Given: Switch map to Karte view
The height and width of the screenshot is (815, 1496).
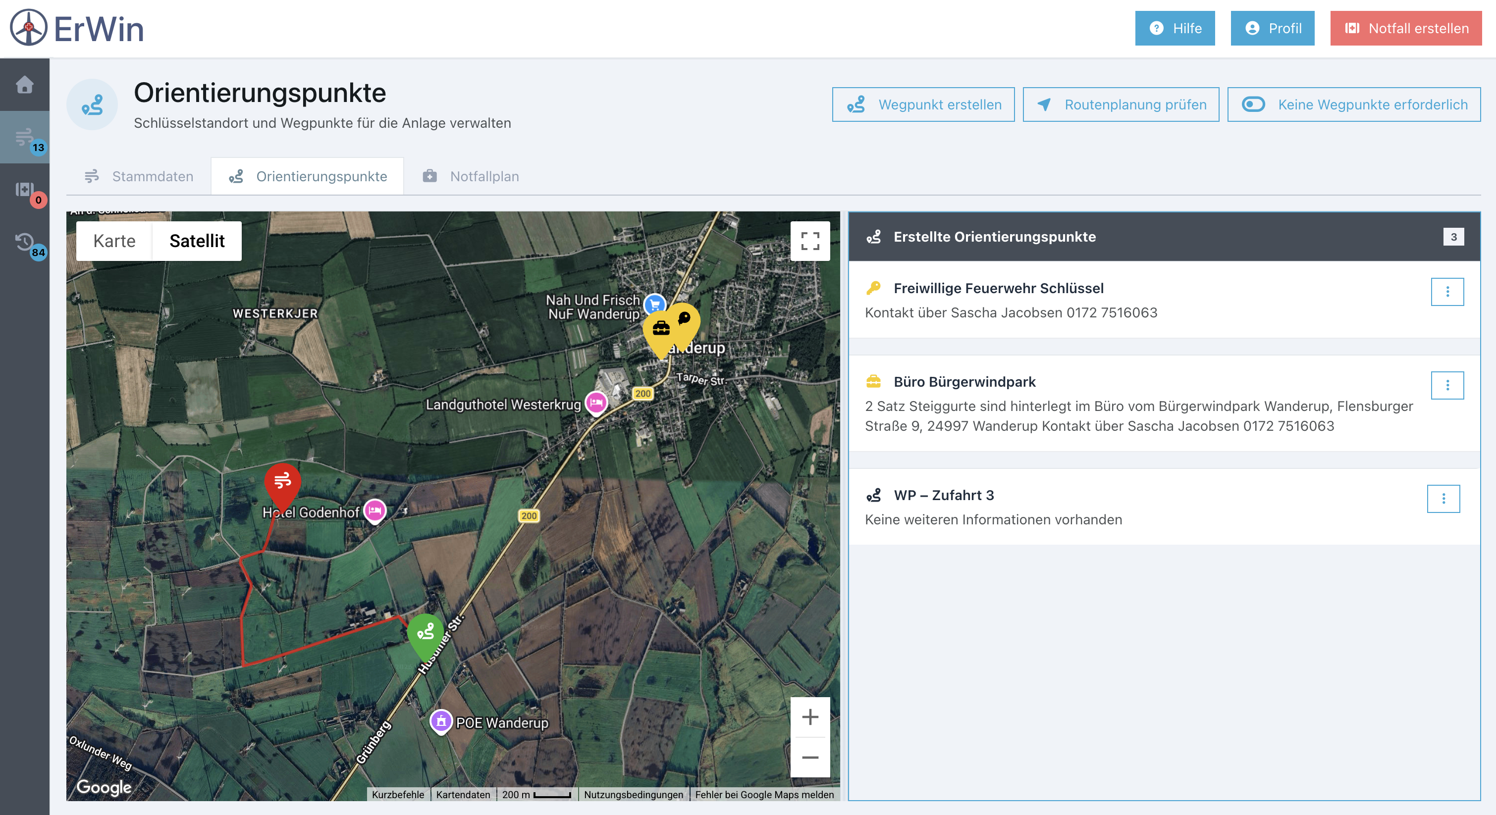Looking at the screenshot, I should pos(114,241).
